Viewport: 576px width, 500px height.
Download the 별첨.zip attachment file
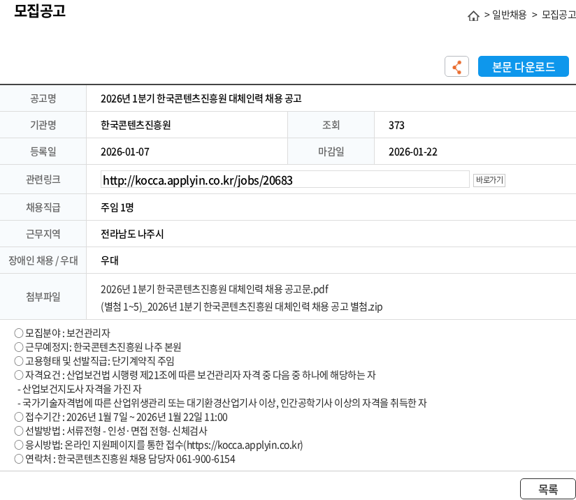click(241, 307)
